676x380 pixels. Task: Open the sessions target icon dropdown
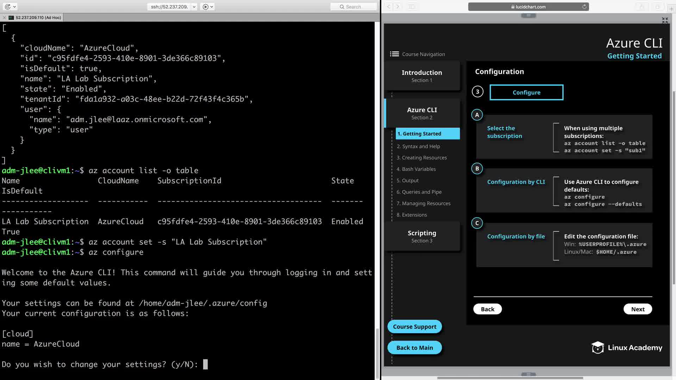coord(10,7)
